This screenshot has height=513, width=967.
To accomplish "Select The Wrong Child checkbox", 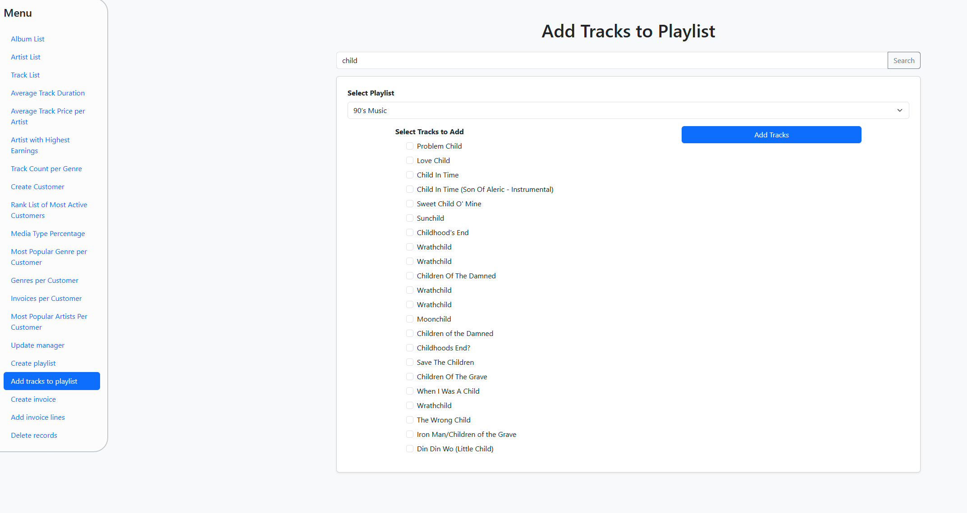I will click(x=410, y=420).
